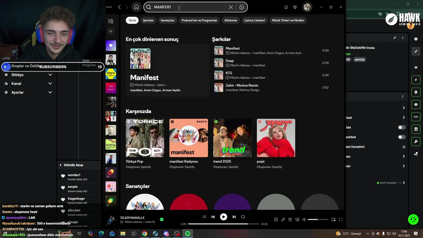Expand the Kanal menu chevron

pyautogui.click(x=50, y=84)
